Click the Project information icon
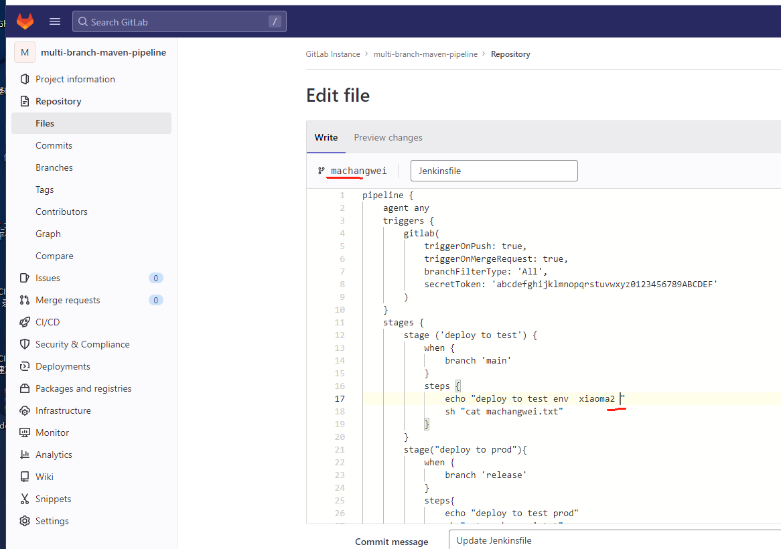The width and height of the screenshot is (781, 549). pos(24,79)
